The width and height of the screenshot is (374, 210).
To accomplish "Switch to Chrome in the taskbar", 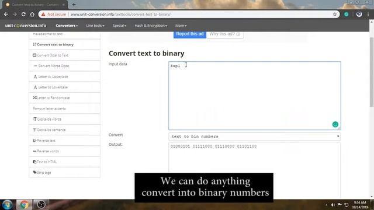I will [24, 205].
